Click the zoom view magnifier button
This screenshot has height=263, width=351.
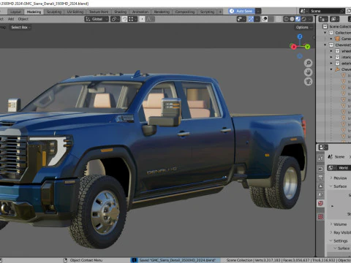click(309, 63)
